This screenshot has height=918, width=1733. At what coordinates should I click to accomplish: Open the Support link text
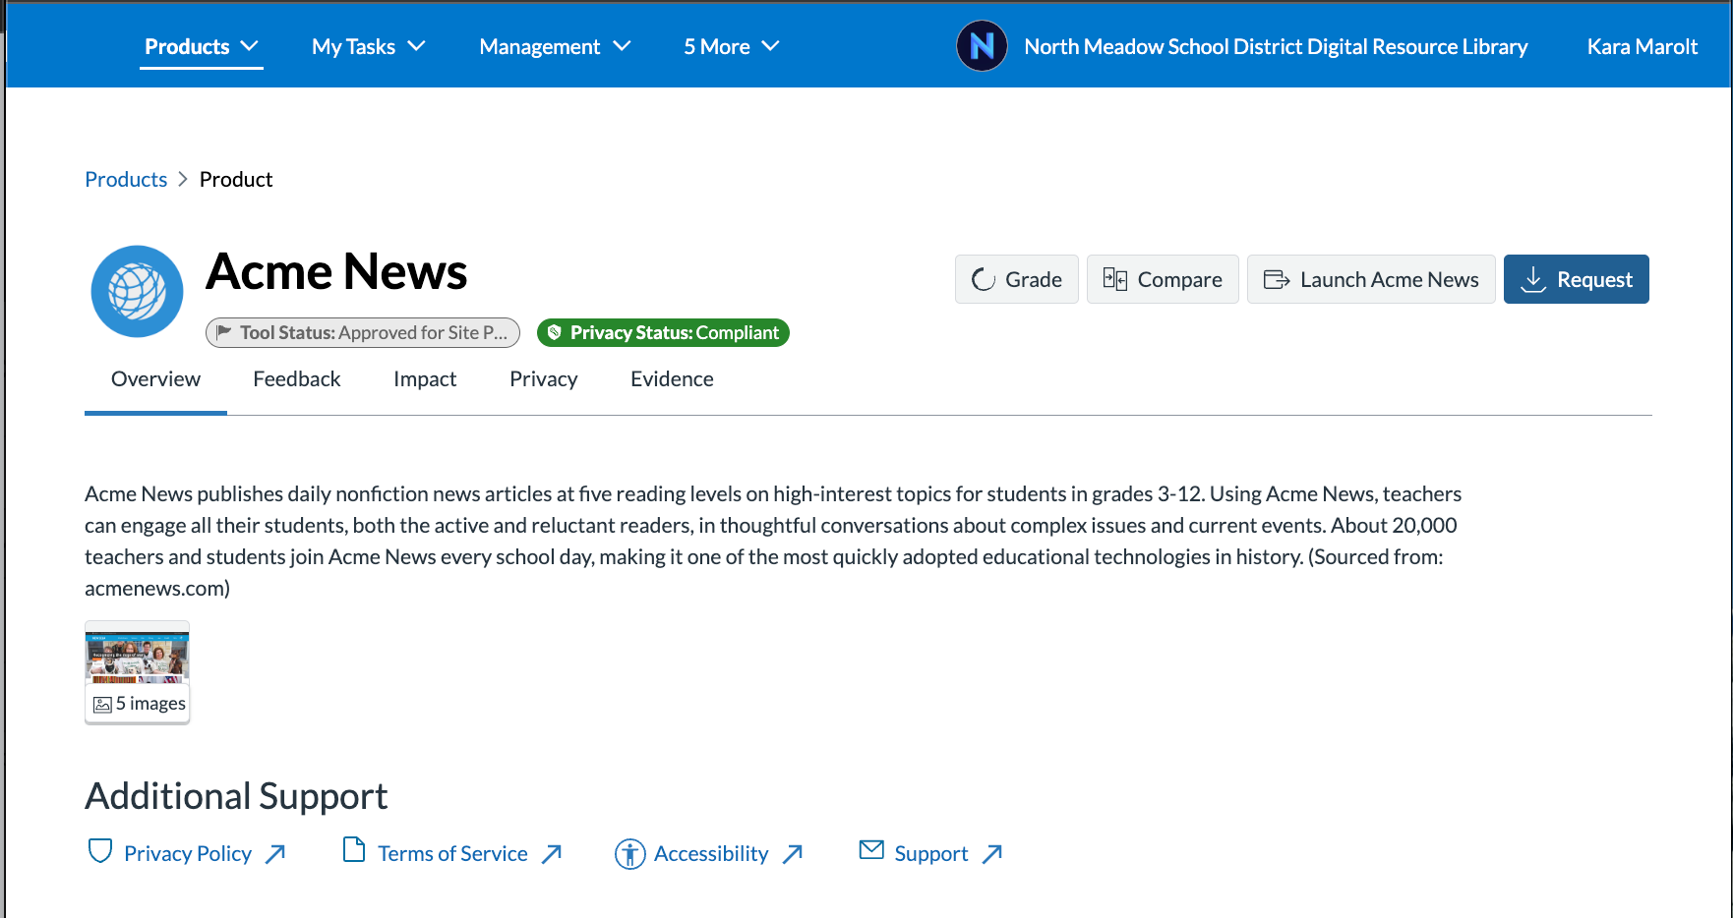click(931, 854)
